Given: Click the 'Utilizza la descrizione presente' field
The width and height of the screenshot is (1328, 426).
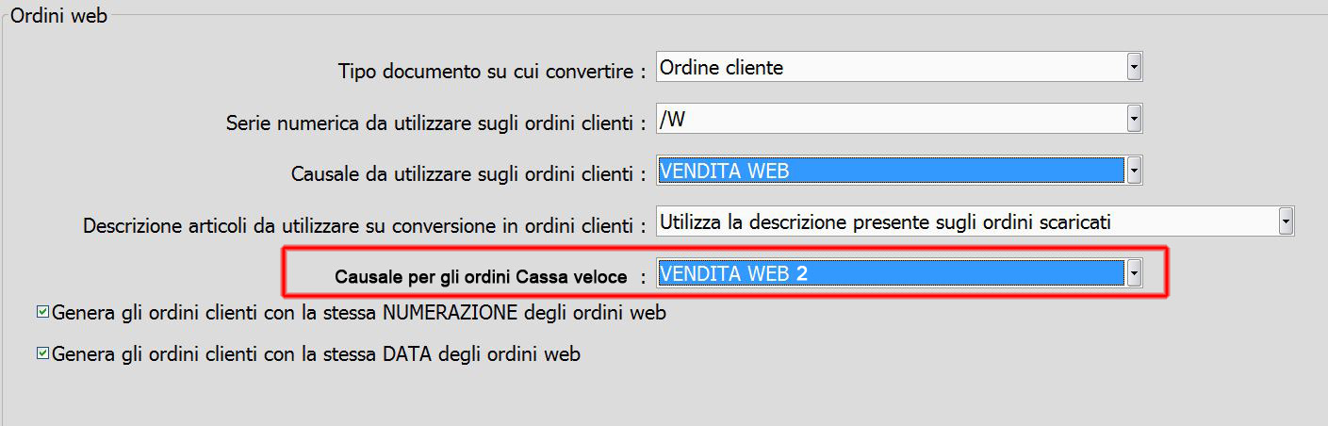Looking at the screenshot, I should 966,222.
